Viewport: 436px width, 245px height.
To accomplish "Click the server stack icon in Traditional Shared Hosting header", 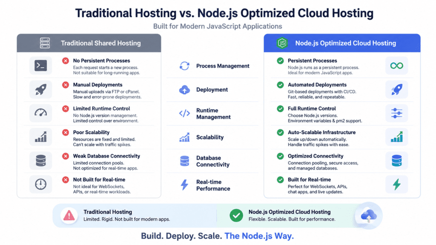I will click(x=45, y=43).
